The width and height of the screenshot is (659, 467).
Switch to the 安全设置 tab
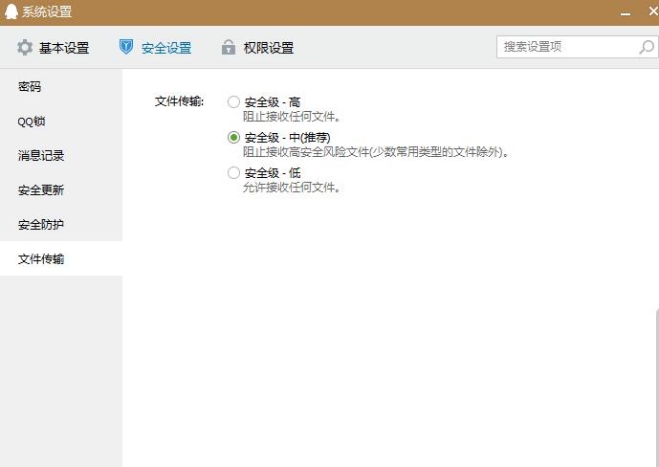click(x=155, y=48)
